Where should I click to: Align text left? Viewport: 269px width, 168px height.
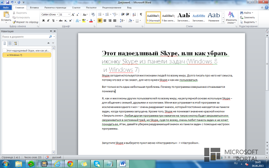click(100, 21)
